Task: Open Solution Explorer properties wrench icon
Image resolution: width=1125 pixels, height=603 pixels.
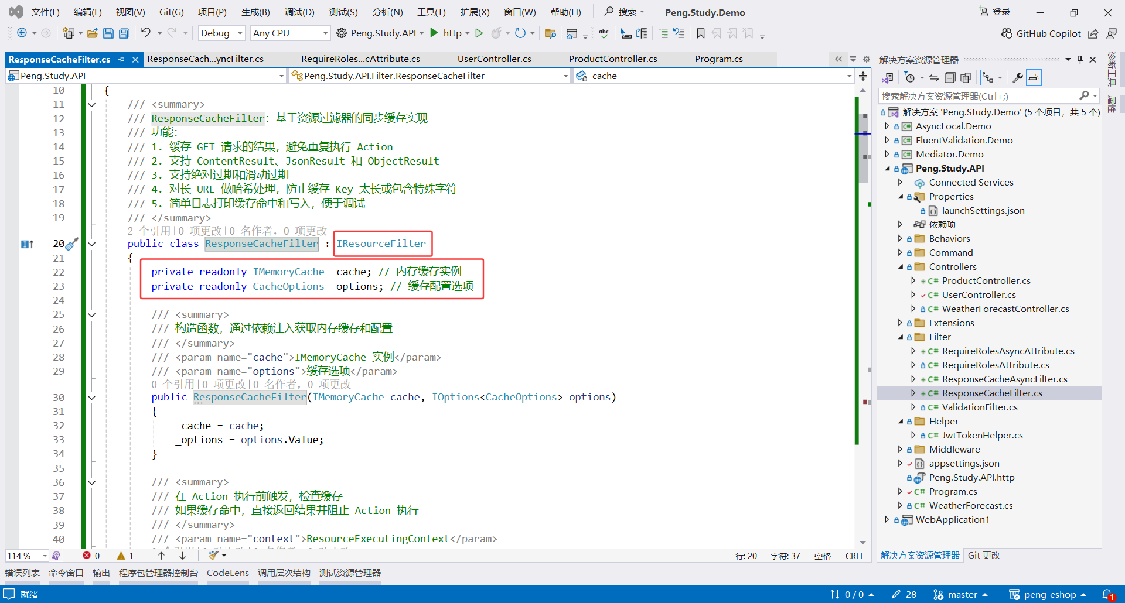Action: 1018,77
